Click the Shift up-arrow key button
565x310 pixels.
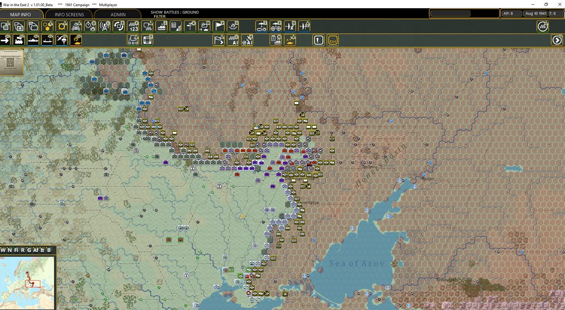click(318, 40)
